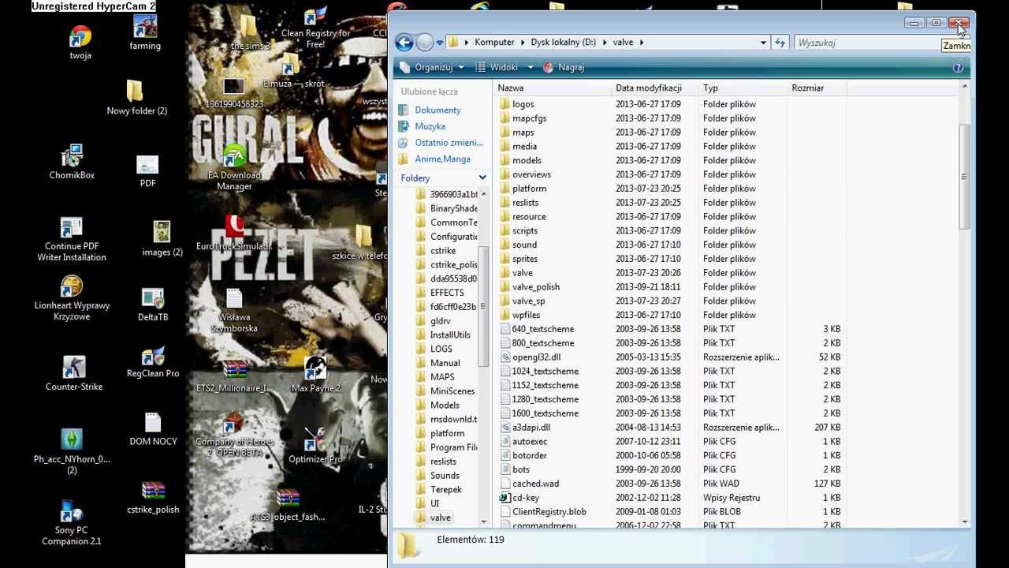Select the RegClean Pro desktop icon

click(153, 362)
